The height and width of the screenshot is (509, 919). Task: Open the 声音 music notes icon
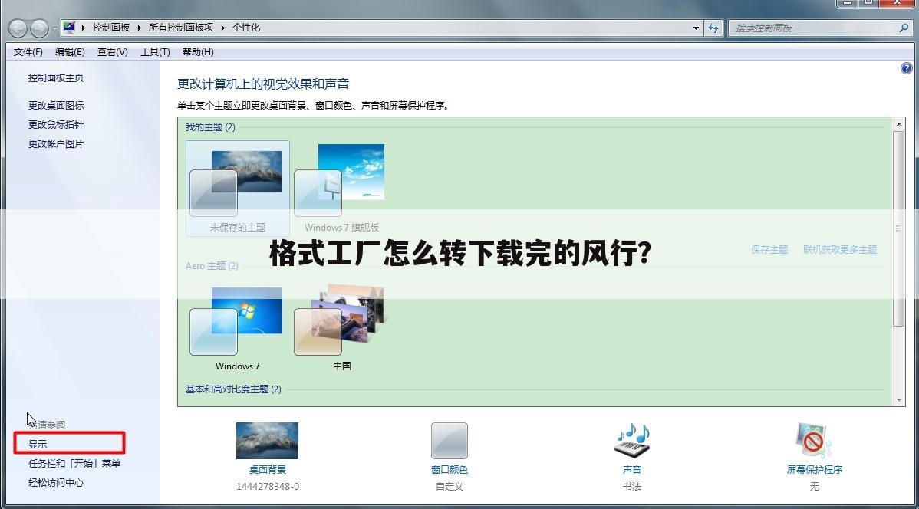pyautogui.click(x=632, y=441)
